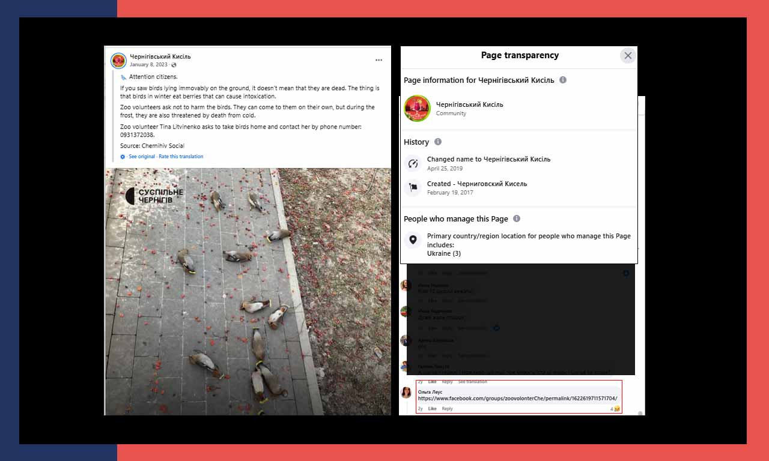Viewport: 769px width, 461px height.
Task: View the reactions on Ольга Леус's comment
Action: pos(615,409)
